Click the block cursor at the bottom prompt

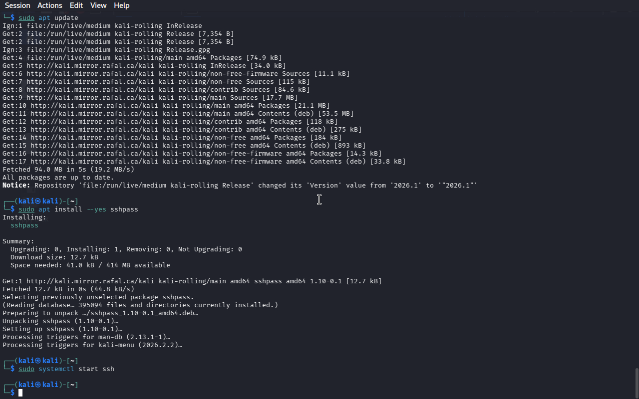click(x=20, y=393)
